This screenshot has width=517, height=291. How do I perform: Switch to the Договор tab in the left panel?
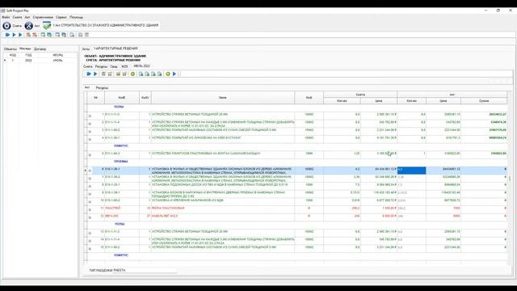40,48
